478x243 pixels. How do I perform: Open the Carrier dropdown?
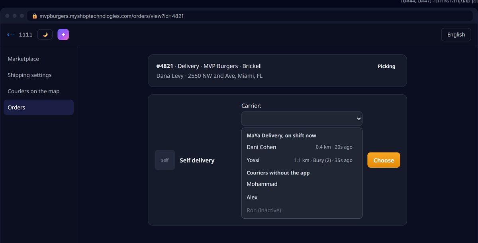[302, 119]
